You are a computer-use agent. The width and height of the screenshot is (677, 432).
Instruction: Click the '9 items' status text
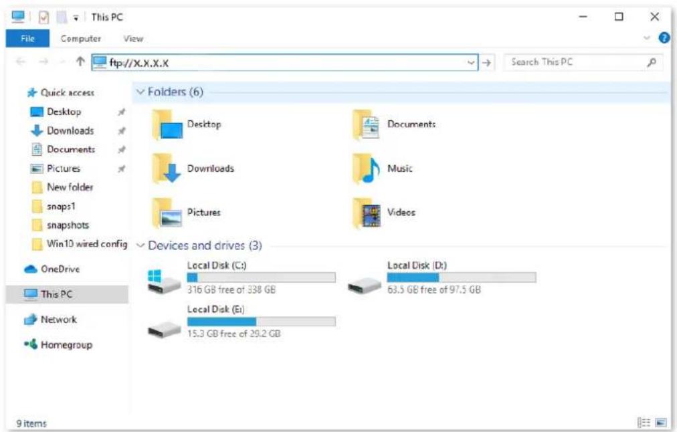pyautogui.click(x=31, y=423)
